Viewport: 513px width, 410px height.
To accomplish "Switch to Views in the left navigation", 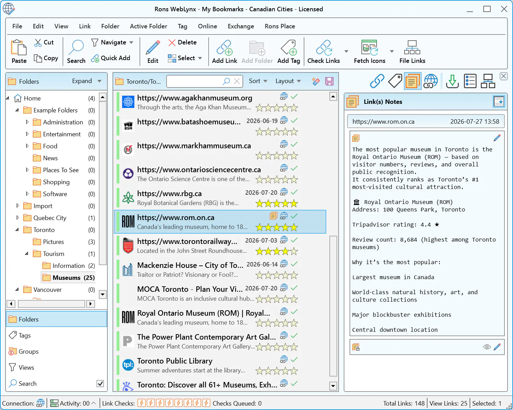I will [x=57, y=368].
